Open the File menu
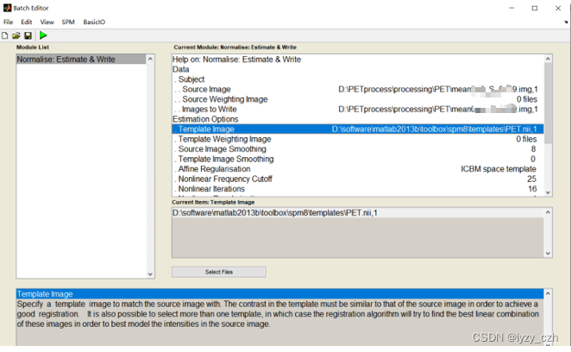This screenshot has height=352, width=571. pyautogui.click(x=8, y=22)
